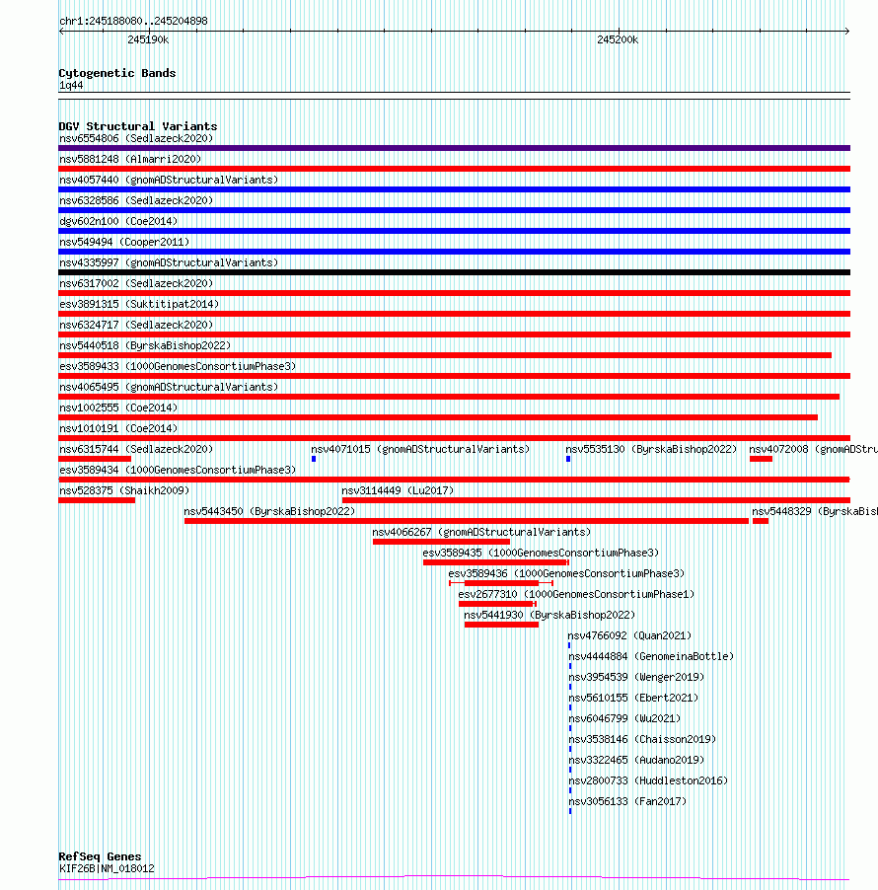
Task: Click the red bar under nsv4066267
Action: point(441,542)
